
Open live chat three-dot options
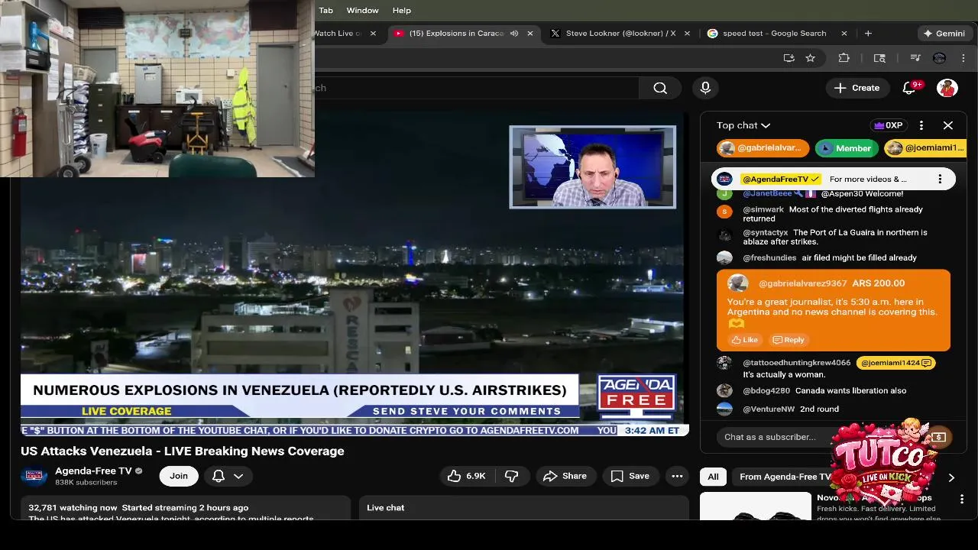pyautogui.click(x=921, y=125)
